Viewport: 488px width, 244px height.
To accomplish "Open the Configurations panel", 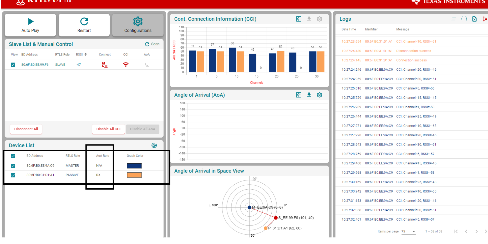I will coord(138,25).
